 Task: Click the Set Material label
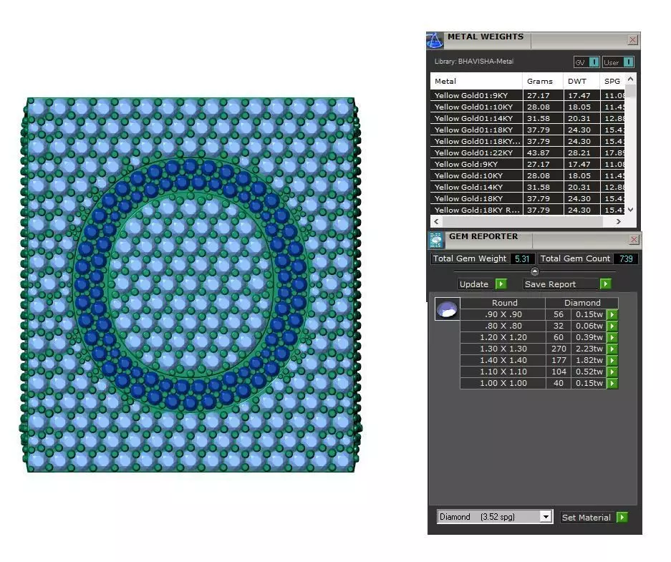coord(586,518)
